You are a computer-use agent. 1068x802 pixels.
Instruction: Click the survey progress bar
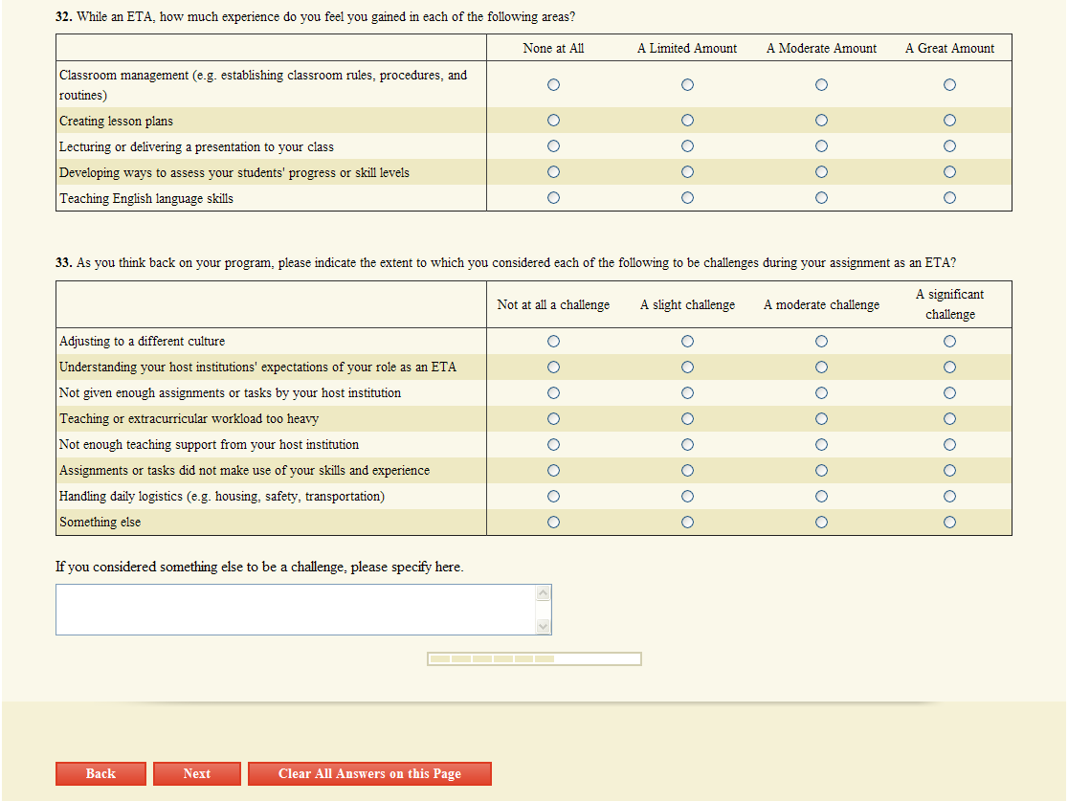534,658
